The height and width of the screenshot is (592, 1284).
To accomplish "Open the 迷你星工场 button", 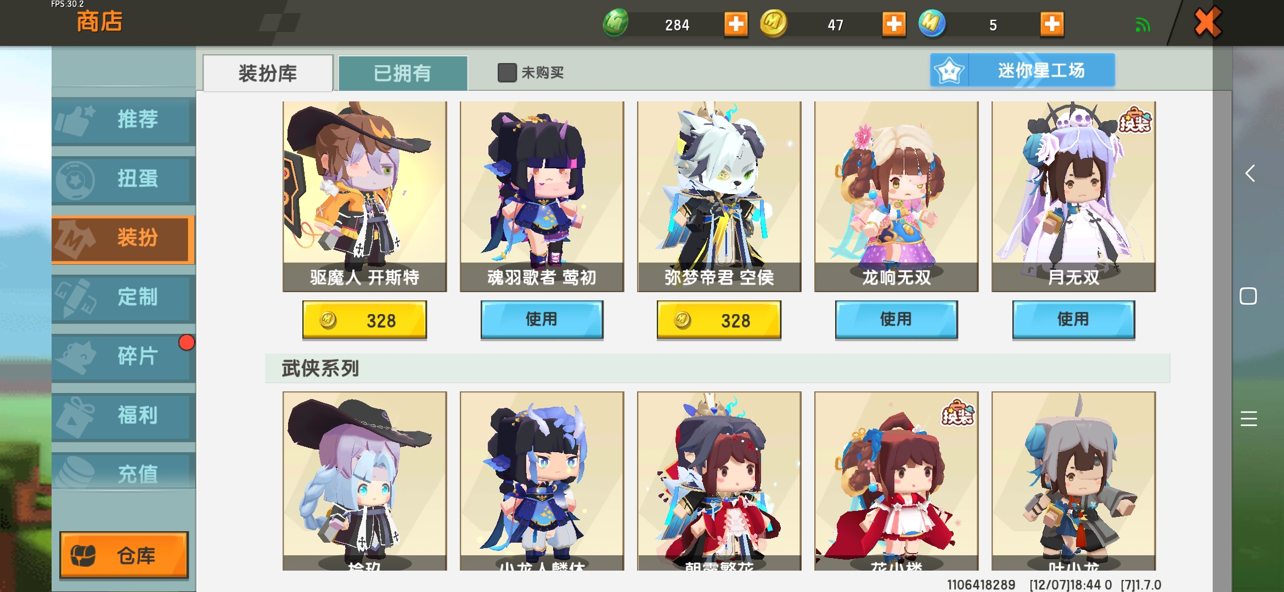I will point(1023,70).
